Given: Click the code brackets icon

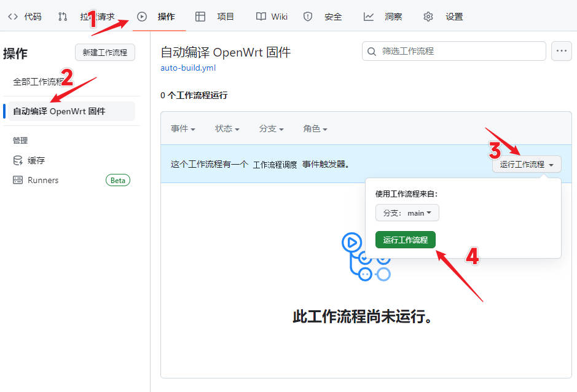Looking at the screenshot, I should click(x=13, y=17).
